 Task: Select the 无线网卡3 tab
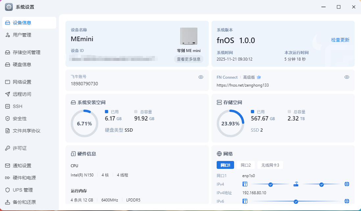coord(270,165)
